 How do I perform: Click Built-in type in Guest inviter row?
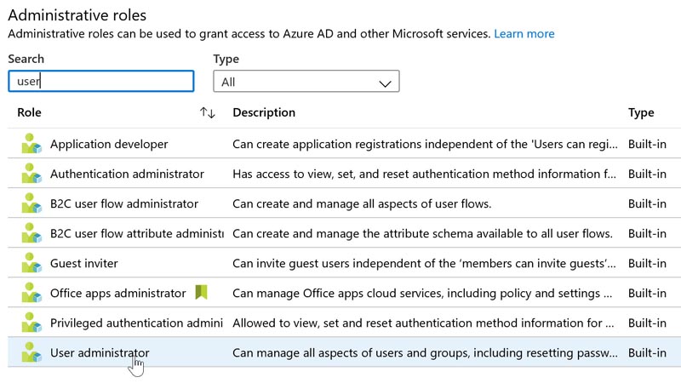pos(647,264)
